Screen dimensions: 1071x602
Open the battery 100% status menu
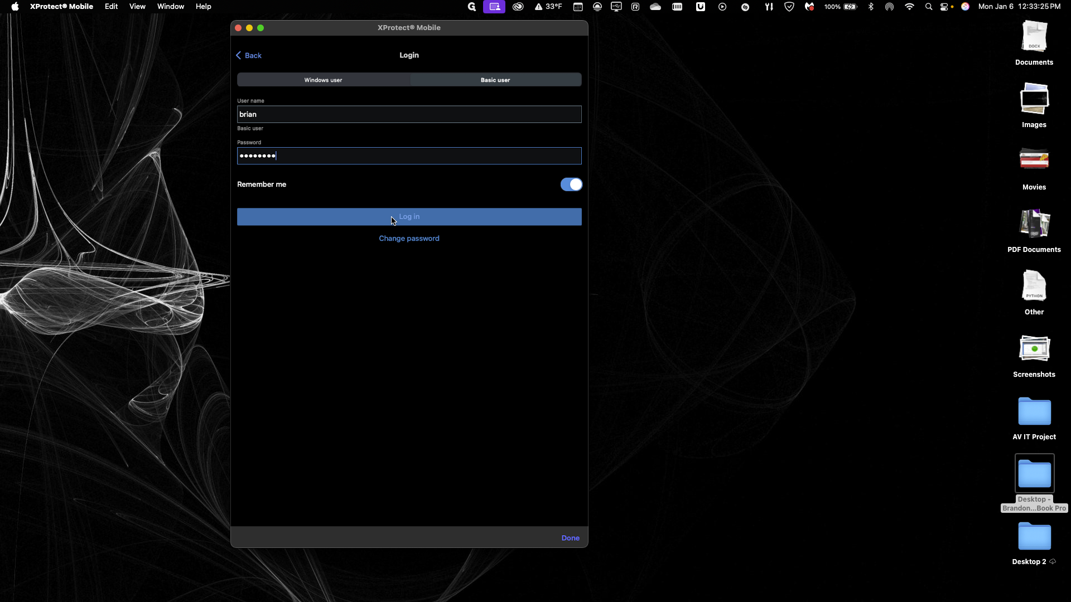(841, 7)
